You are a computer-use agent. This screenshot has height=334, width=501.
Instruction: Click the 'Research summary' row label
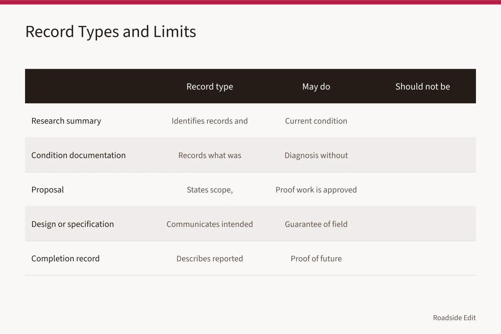pos(66,121)
